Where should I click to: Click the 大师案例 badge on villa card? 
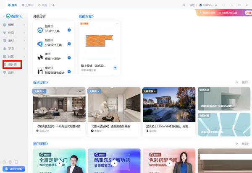click(x=150, y=91)
